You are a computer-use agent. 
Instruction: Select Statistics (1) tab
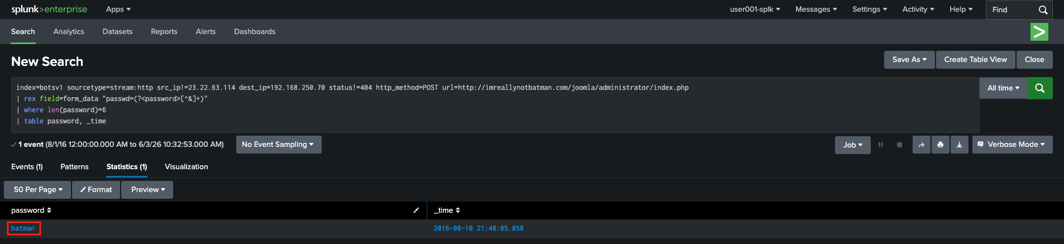click(127, 167)
